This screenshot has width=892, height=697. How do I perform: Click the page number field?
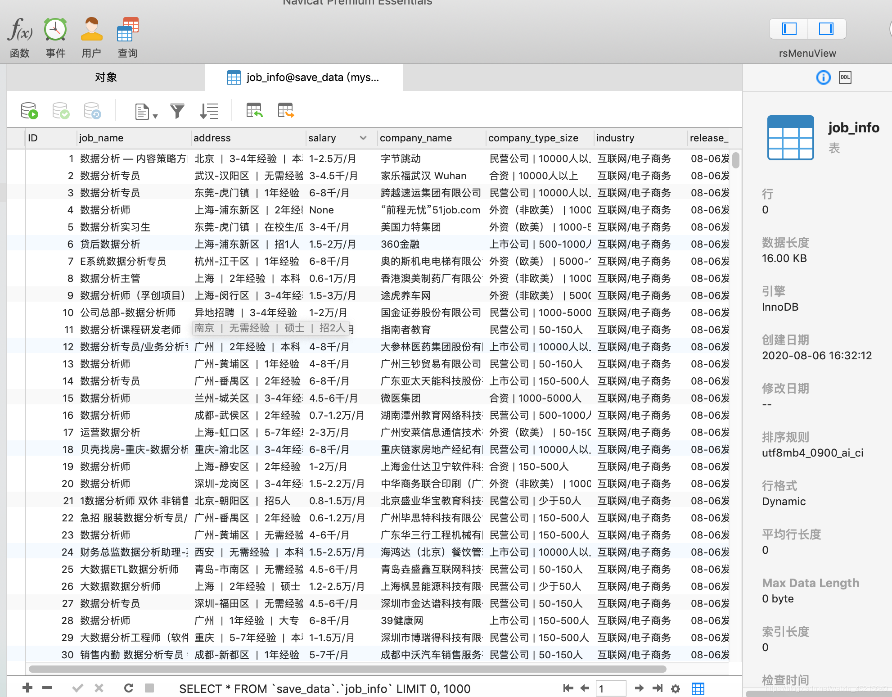coord(611,688)
